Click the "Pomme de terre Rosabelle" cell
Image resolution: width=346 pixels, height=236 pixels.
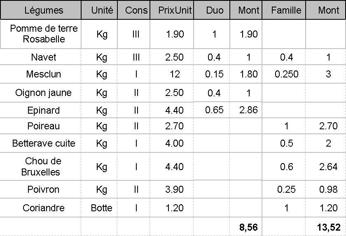point(44,34)
